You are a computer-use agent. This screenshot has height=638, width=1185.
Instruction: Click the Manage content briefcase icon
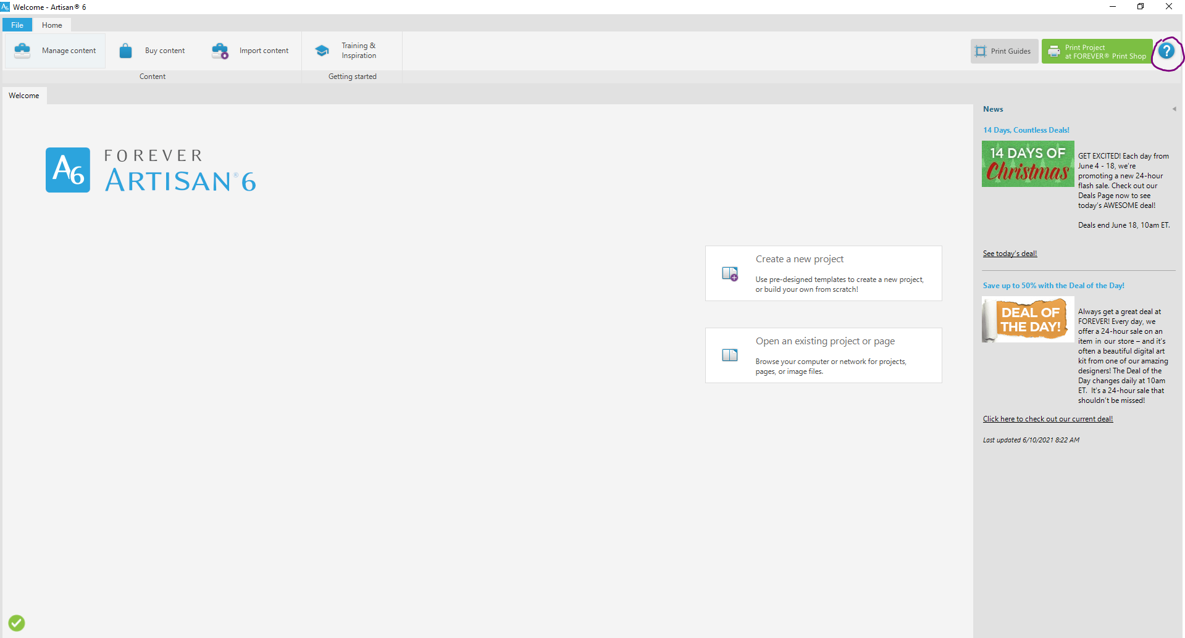[x=22, y=51]
